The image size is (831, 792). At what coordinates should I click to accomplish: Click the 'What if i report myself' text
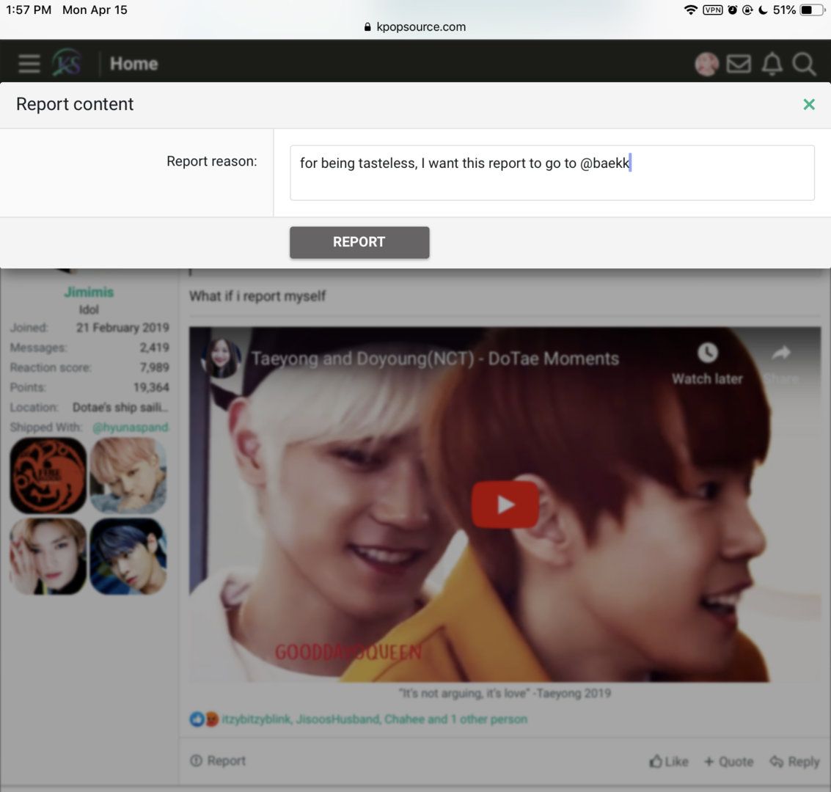pyautogui.click(x=257, y=296)
